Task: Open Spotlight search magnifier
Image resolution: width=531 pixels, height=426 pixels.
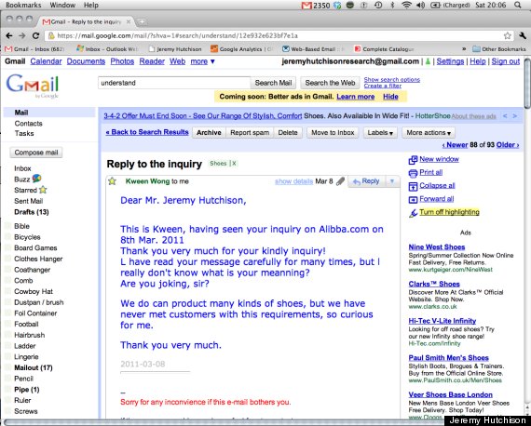Action: pos(517,5)
